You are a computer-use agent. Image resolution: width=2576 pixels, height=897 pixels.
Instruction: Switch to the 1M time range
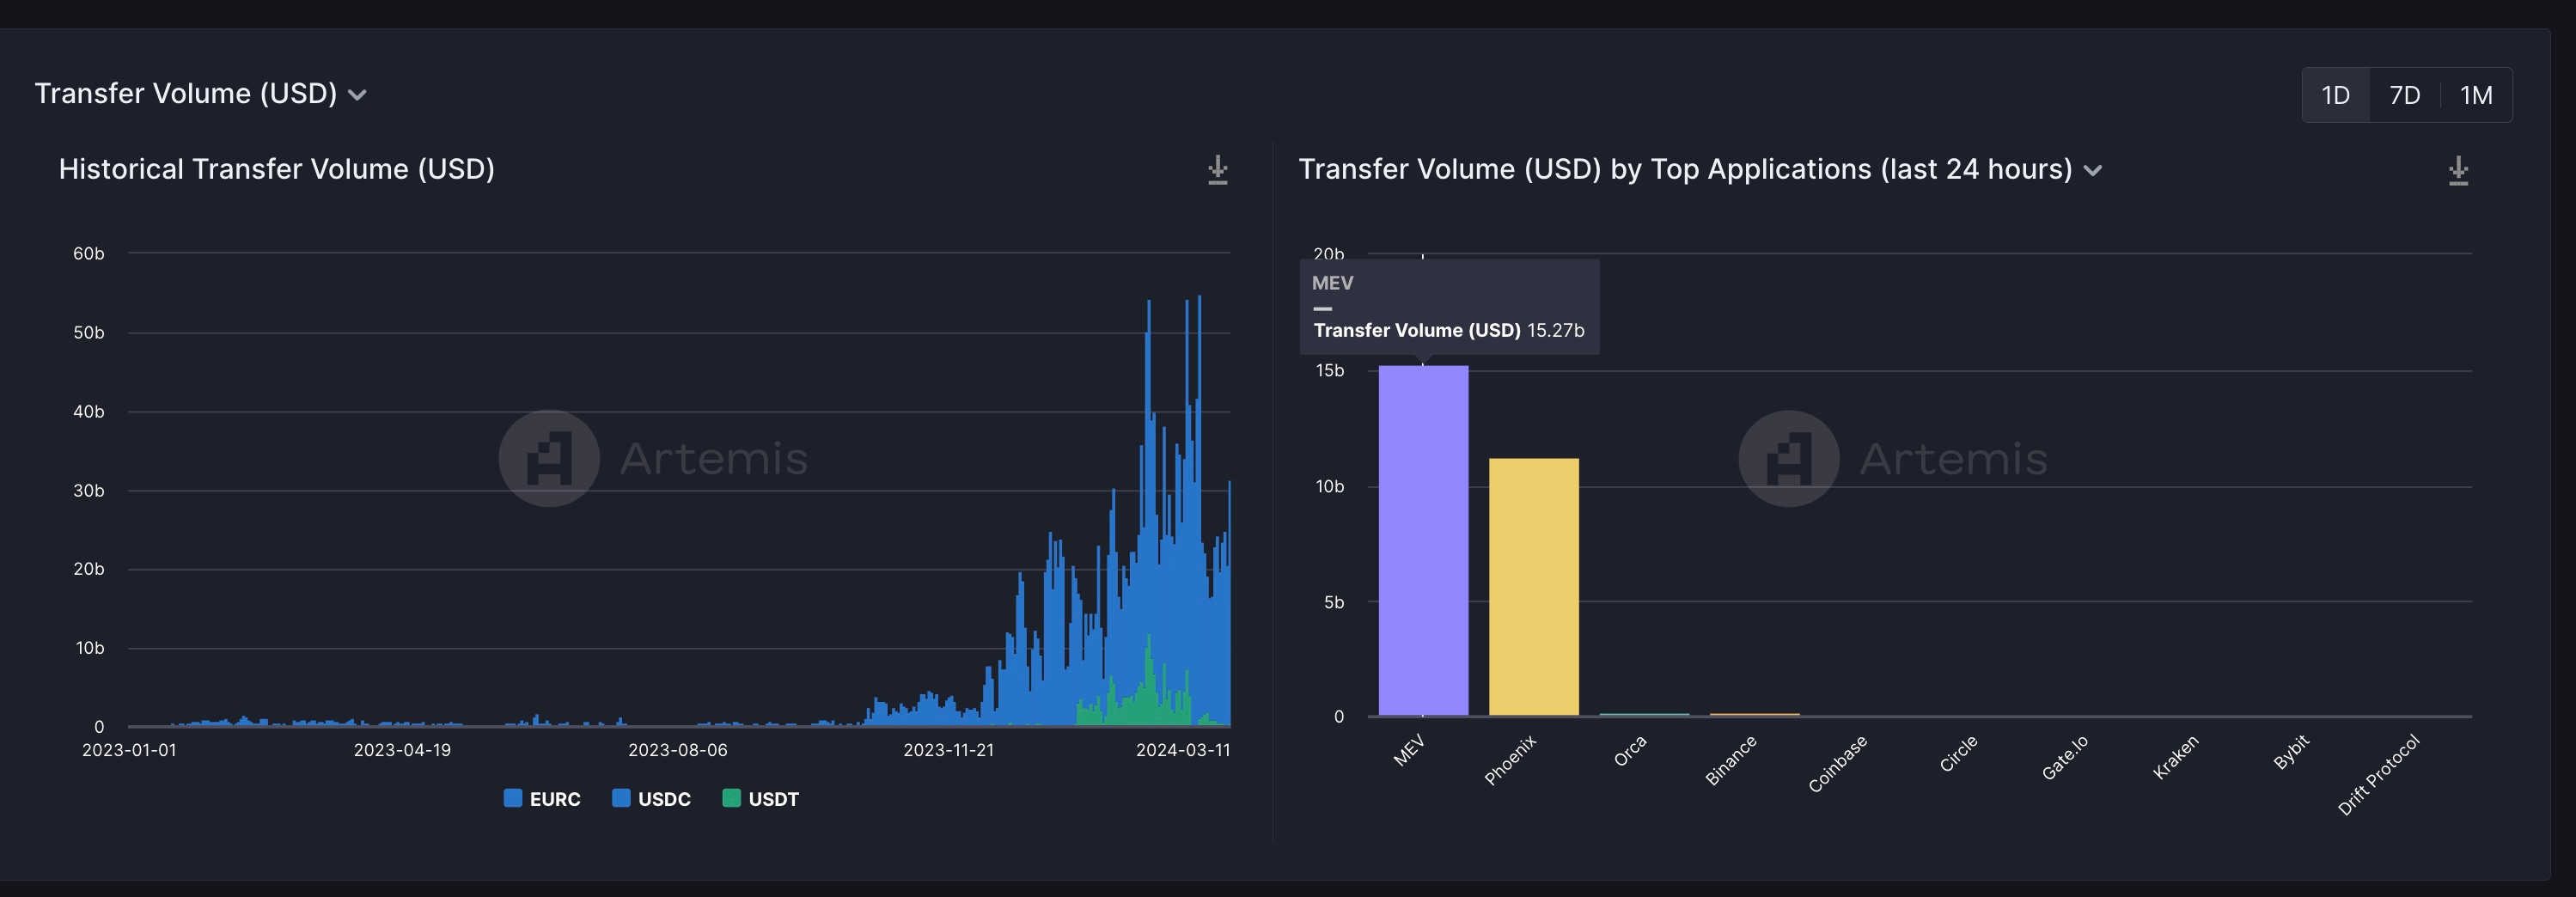2476,95
